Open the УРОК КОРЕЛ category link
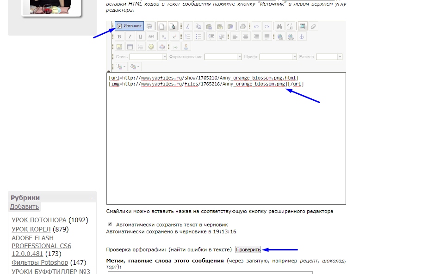This screenshot has height=274, width=440. [x=31, y=229]
